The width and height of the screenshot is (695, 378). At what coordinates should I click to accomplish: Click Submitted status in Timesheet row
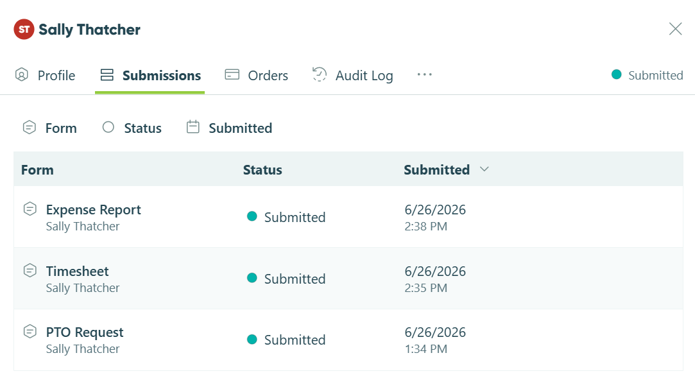point(295,279)
